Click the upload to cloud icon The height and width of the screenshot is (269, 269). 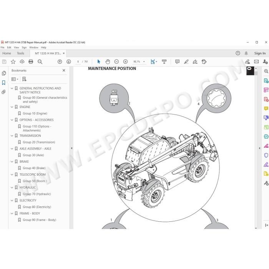click(22, 61)
